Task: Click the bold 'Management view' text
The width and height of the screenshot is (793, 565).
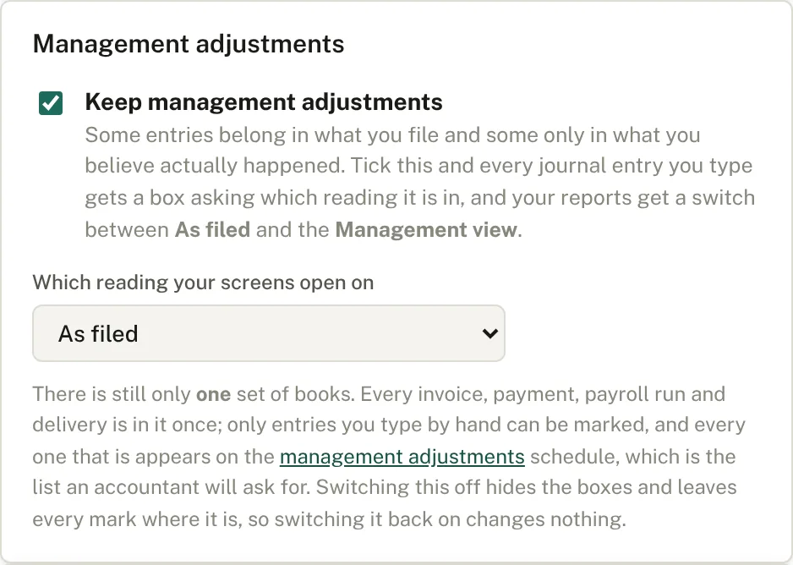Action: 426,230
